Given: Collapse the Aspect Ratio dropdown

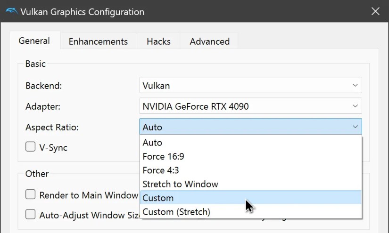Looking at the screenshot, I should [x=250, y=127].
